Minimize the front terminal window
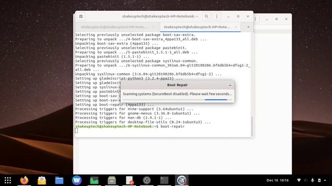This screenshot has width=332, height=186. point(228,17)
